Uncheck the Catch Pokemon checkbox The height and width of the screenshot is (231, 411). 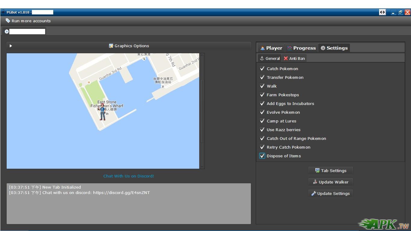click(262, 69)
